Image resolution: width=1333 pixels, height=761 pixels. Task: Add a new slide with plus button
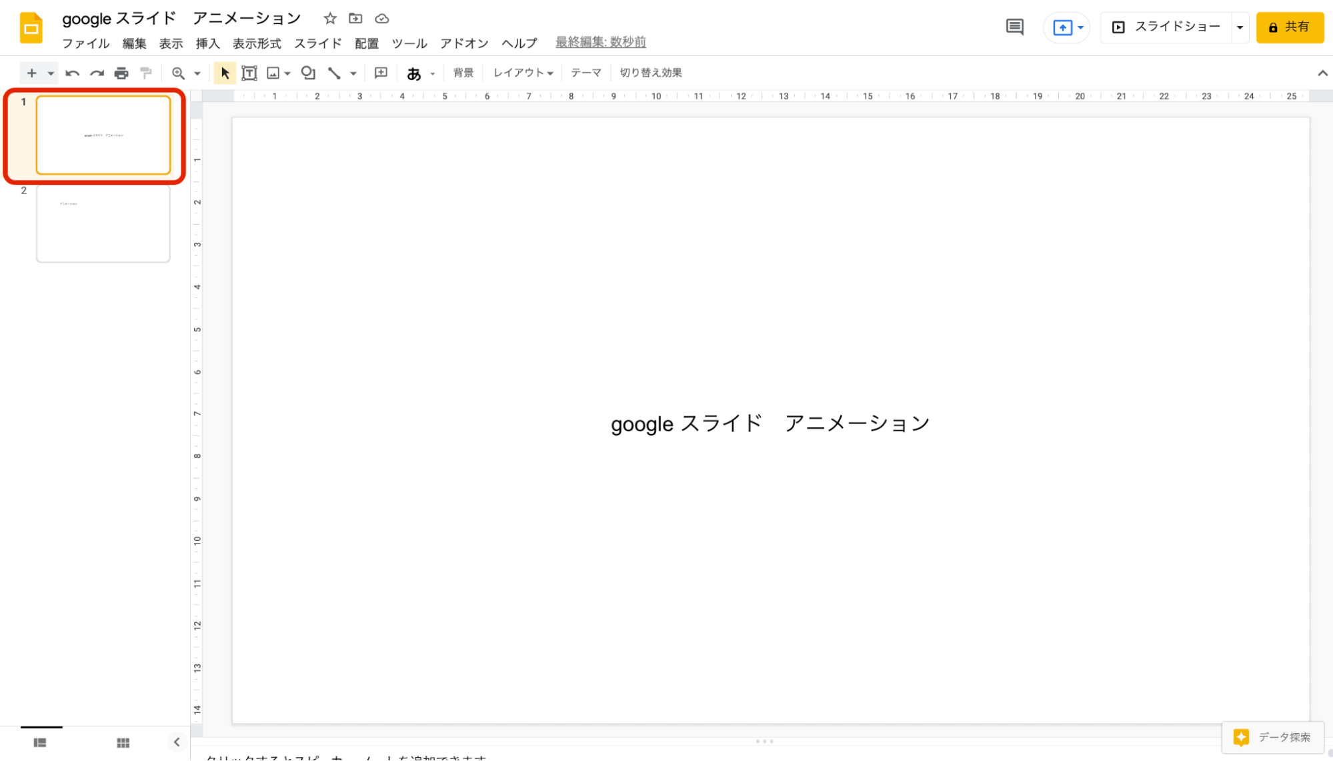click(31, 73)
